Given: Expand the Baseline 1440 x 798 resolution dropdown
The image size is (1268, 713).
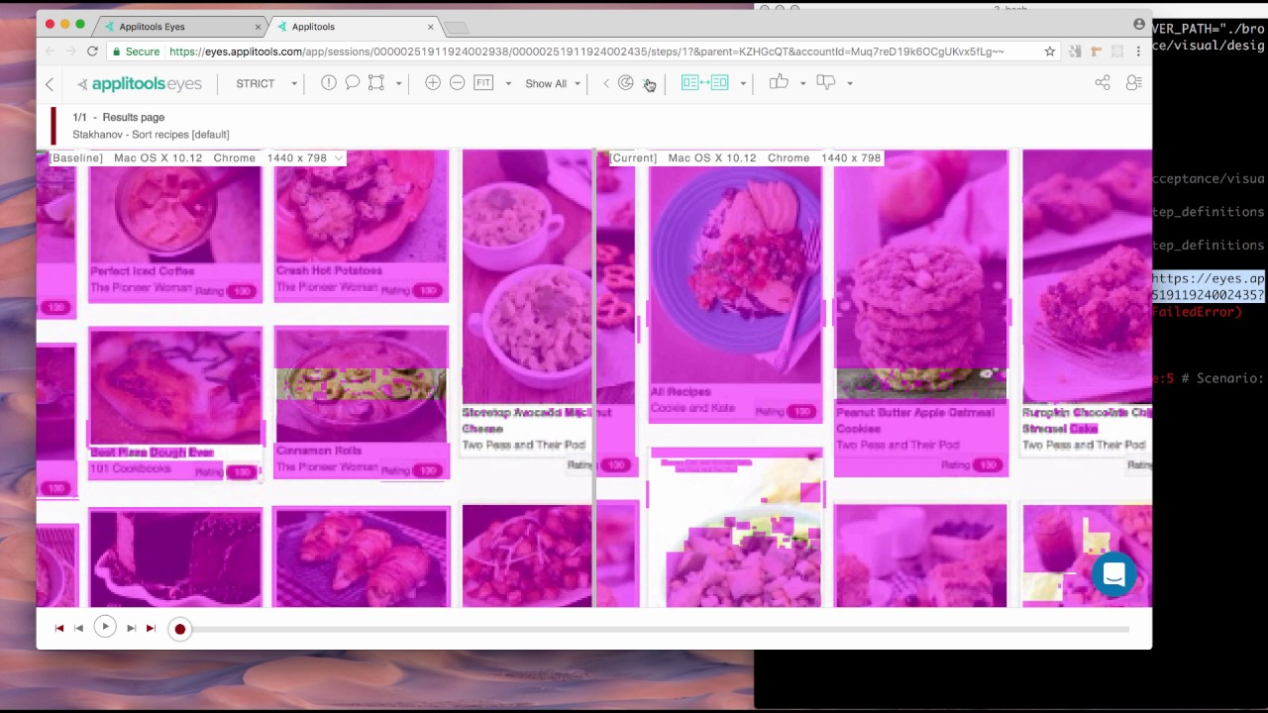Looking at the screenshot, I should (x=337, y=157).
